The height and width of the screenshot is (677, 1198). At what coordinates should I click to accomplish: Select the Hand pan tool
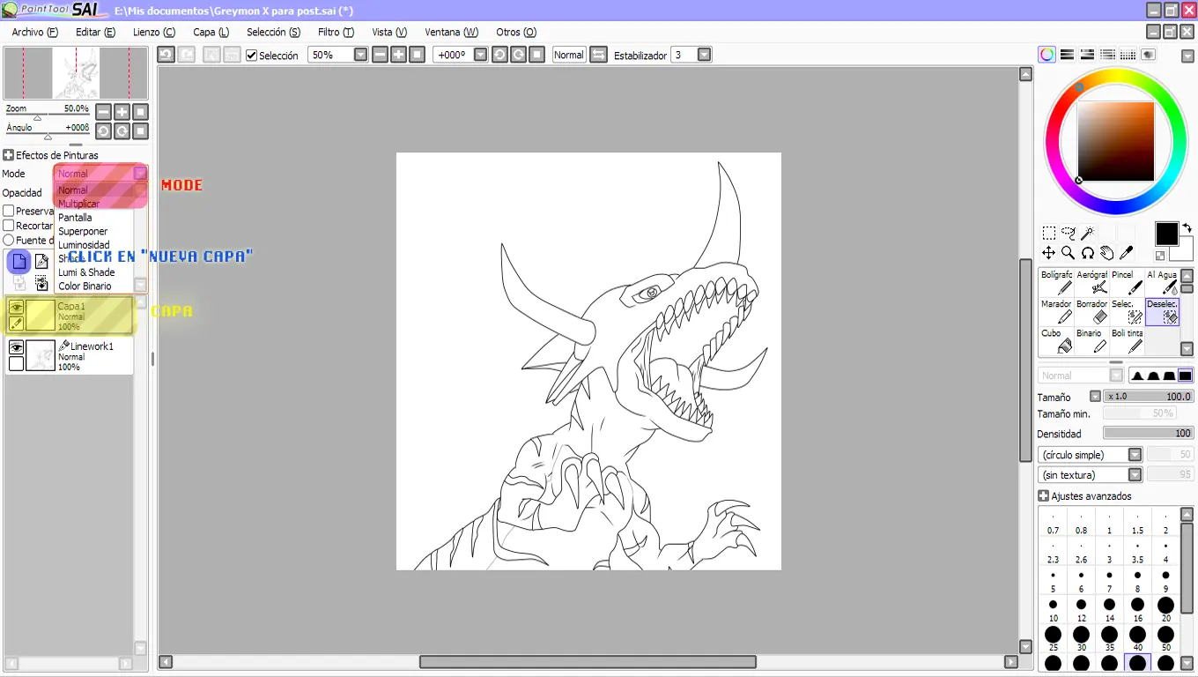(x=1106, y=253)
